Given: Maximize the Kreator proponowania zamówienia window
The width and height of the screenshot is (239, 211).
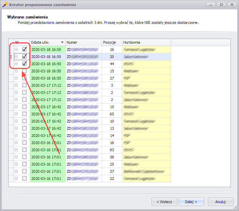Looking at the screenshot, I should pos(222,5).
